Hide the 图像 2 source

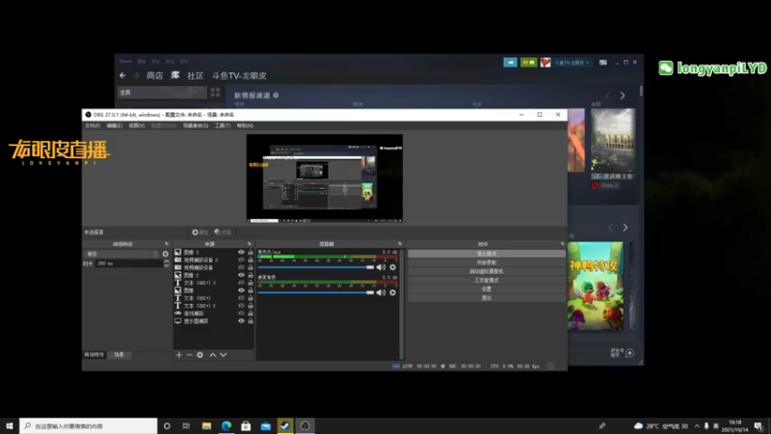[x=241, y=275]
